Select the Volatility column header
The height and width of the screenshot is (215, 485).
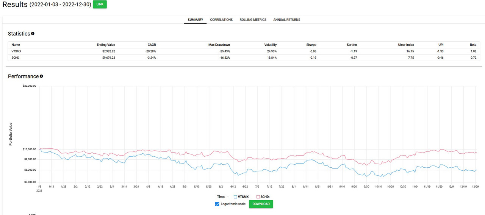271,45
